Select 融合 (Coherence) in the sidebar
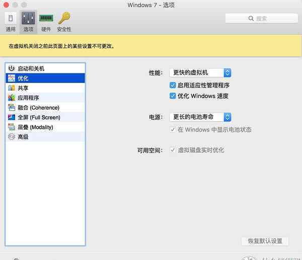302x260 pixels. [x=45, y=108]
